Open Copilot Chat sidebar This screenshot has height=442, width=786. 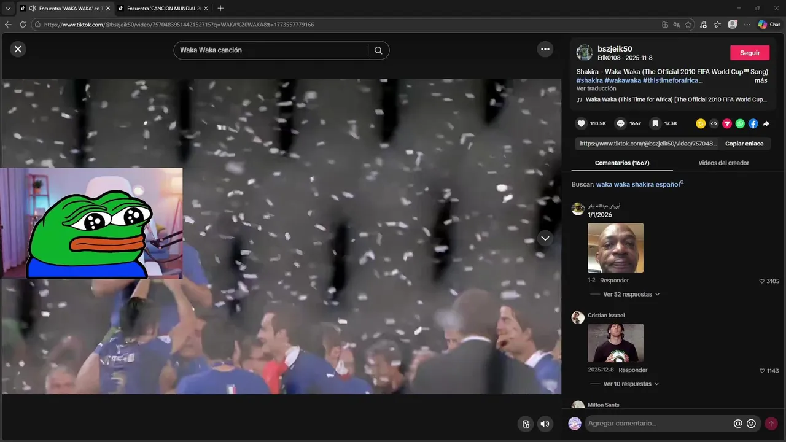pos(769,25)
